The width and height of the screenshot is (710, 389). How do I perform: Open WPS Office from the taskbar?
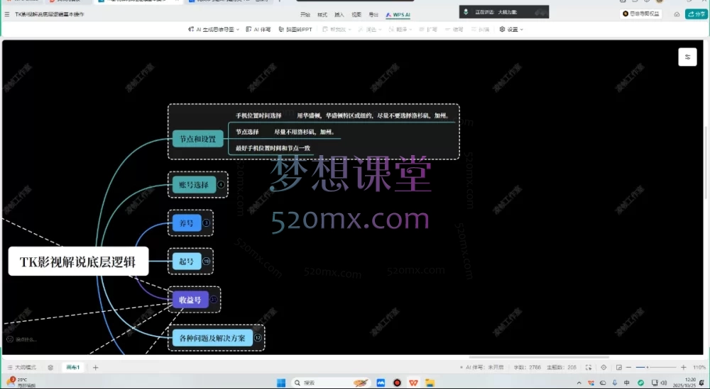[413, 383]
